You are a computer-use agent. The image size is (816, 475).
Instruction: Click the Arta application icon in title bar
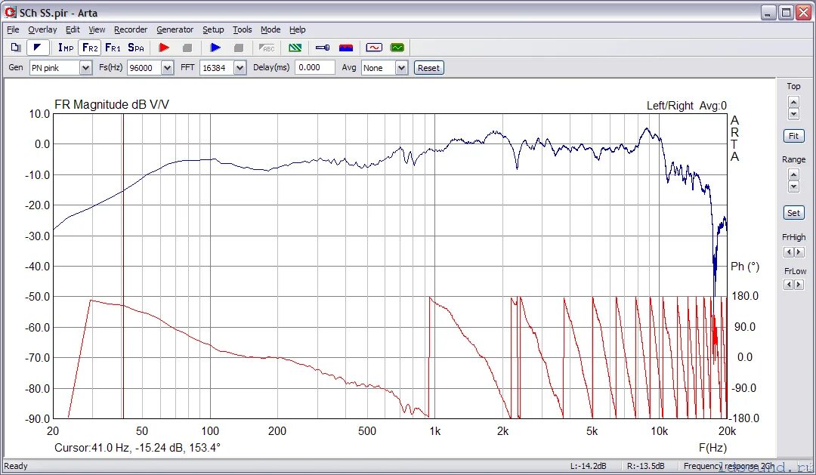tap(10, 12)
